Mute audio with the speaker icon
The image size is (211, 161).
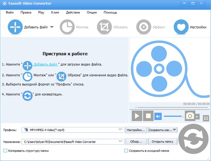[x=158, y=116]
